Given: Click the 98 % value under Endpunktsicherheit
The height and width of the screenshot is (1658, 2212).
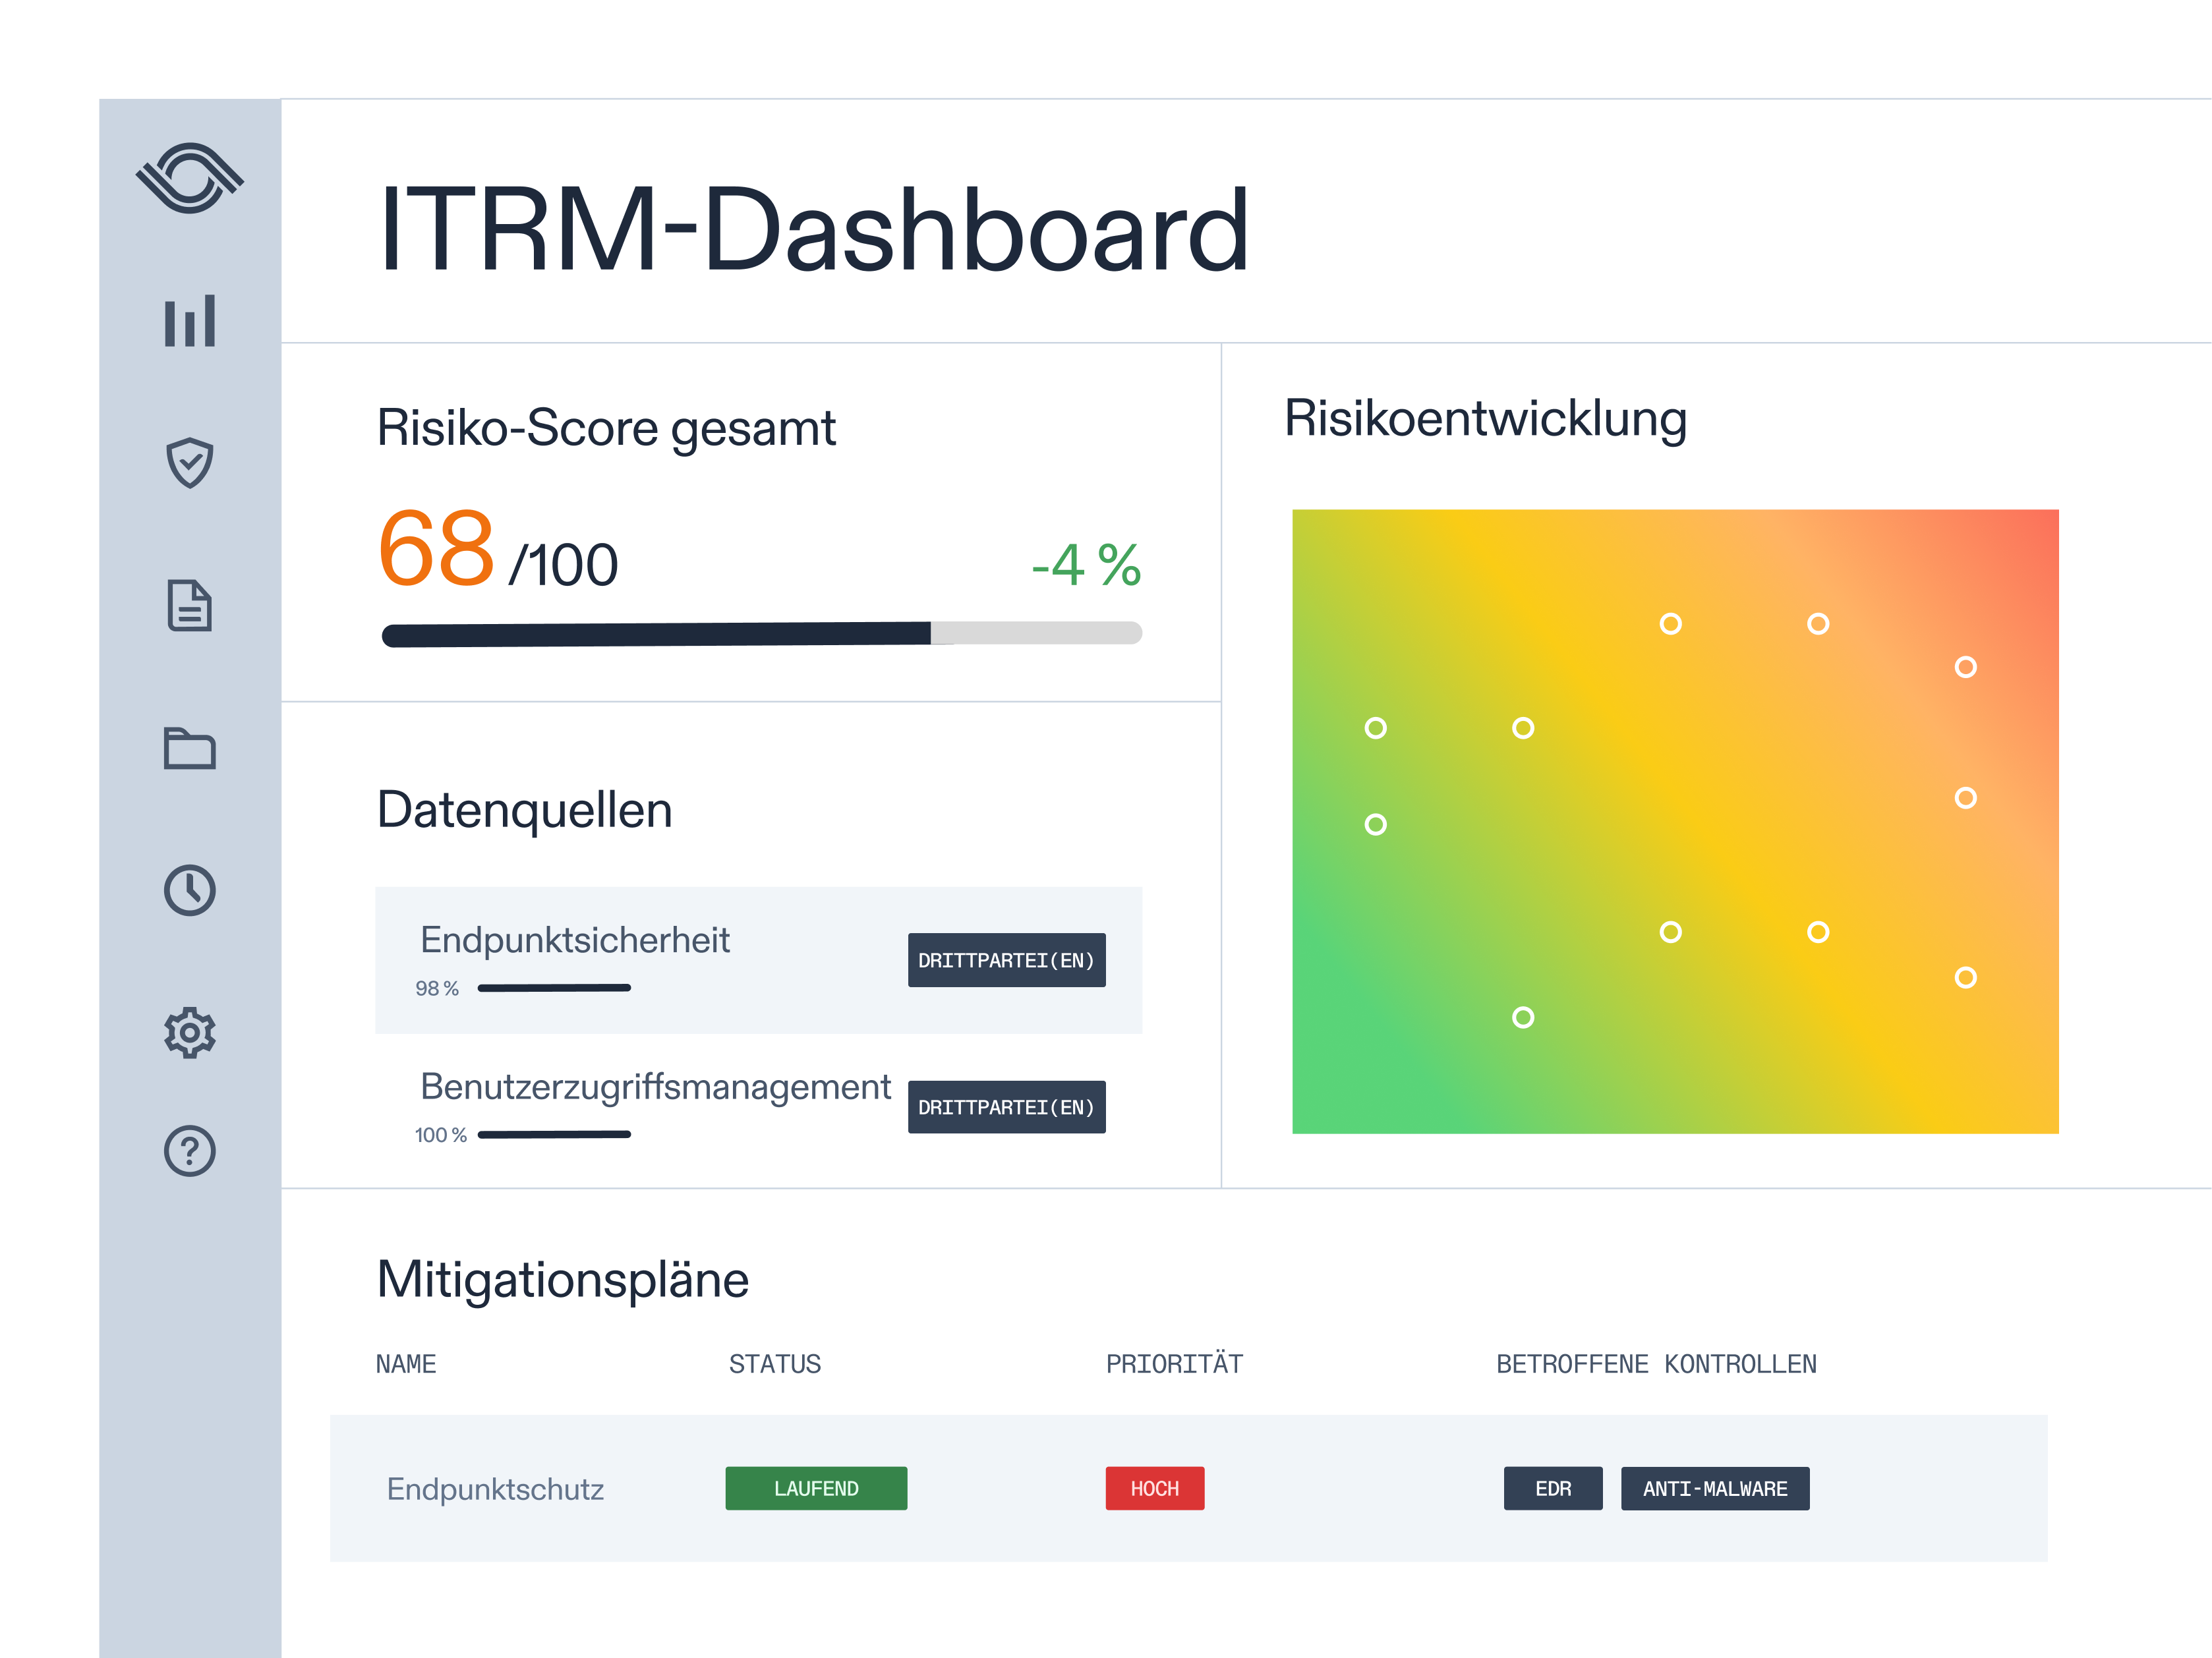Looking at the screenshot, I should coord(437,988).
